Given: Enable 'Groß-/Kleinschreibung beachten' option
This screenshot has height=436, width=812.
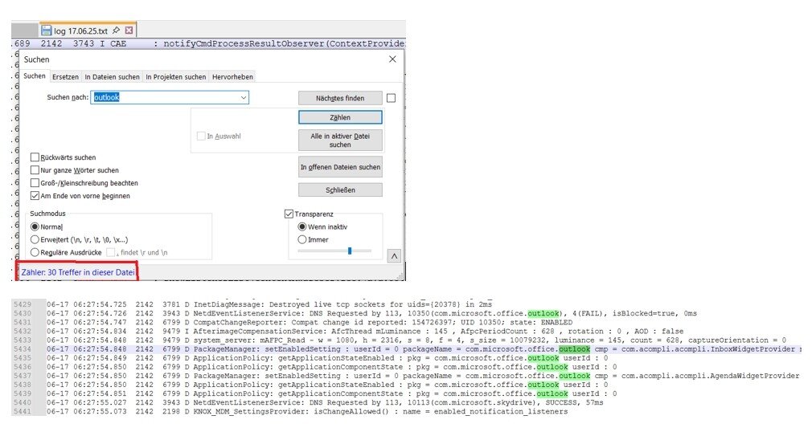Looking at the screenshot, I should [35, 183].
